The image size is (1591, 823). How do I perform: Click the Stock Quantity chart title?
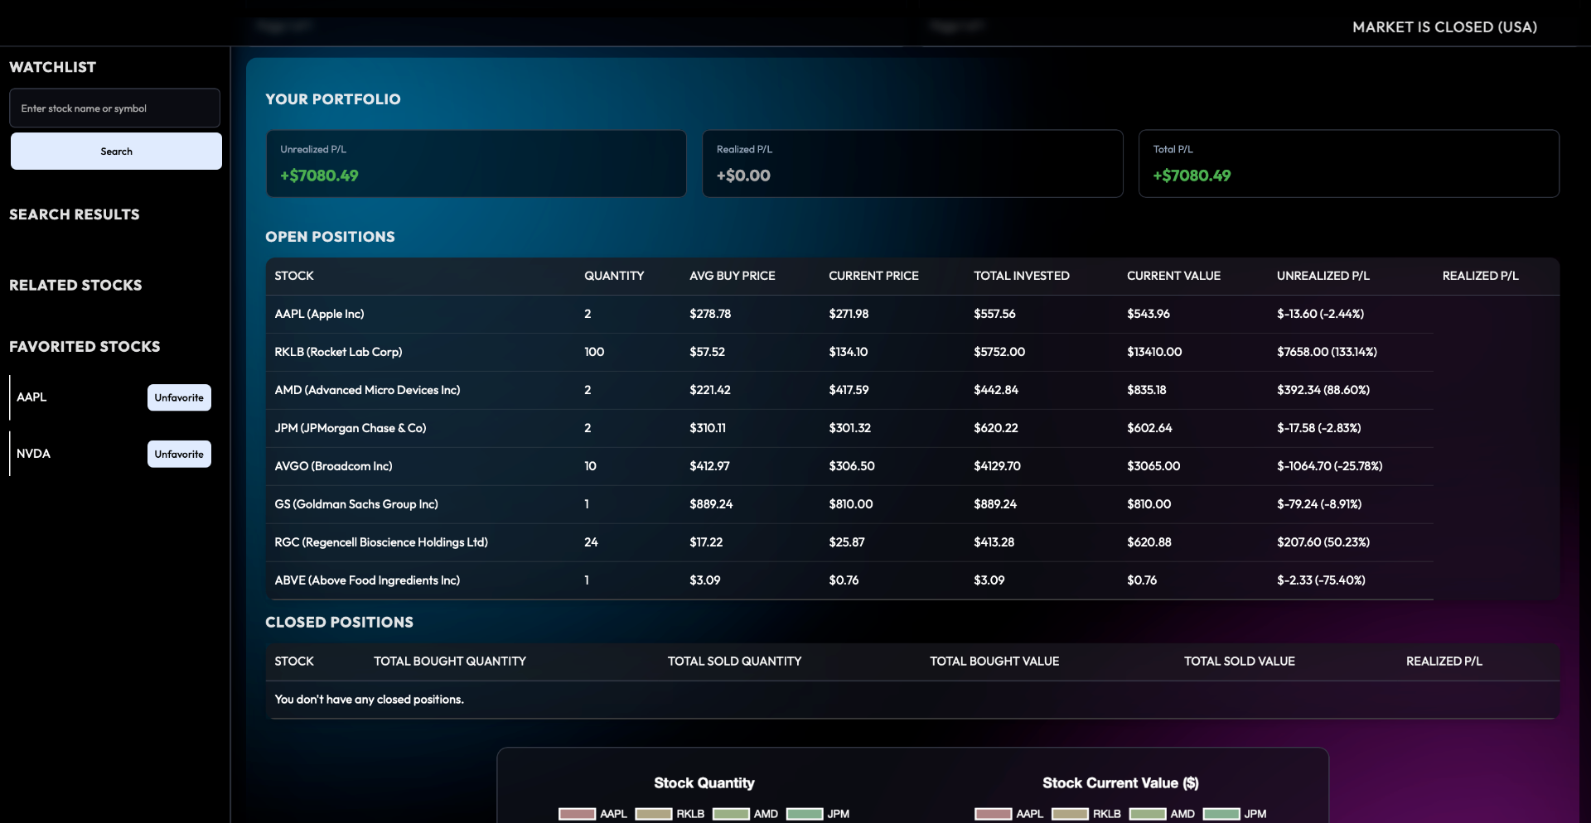point(704,783)
